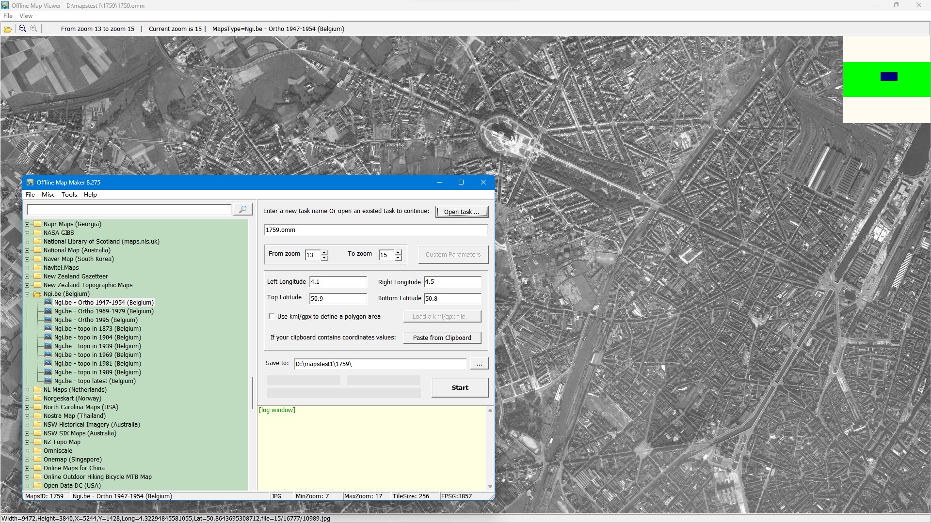Expand National Library of Scotland node
Screen dimensions: 931x523
27,242
